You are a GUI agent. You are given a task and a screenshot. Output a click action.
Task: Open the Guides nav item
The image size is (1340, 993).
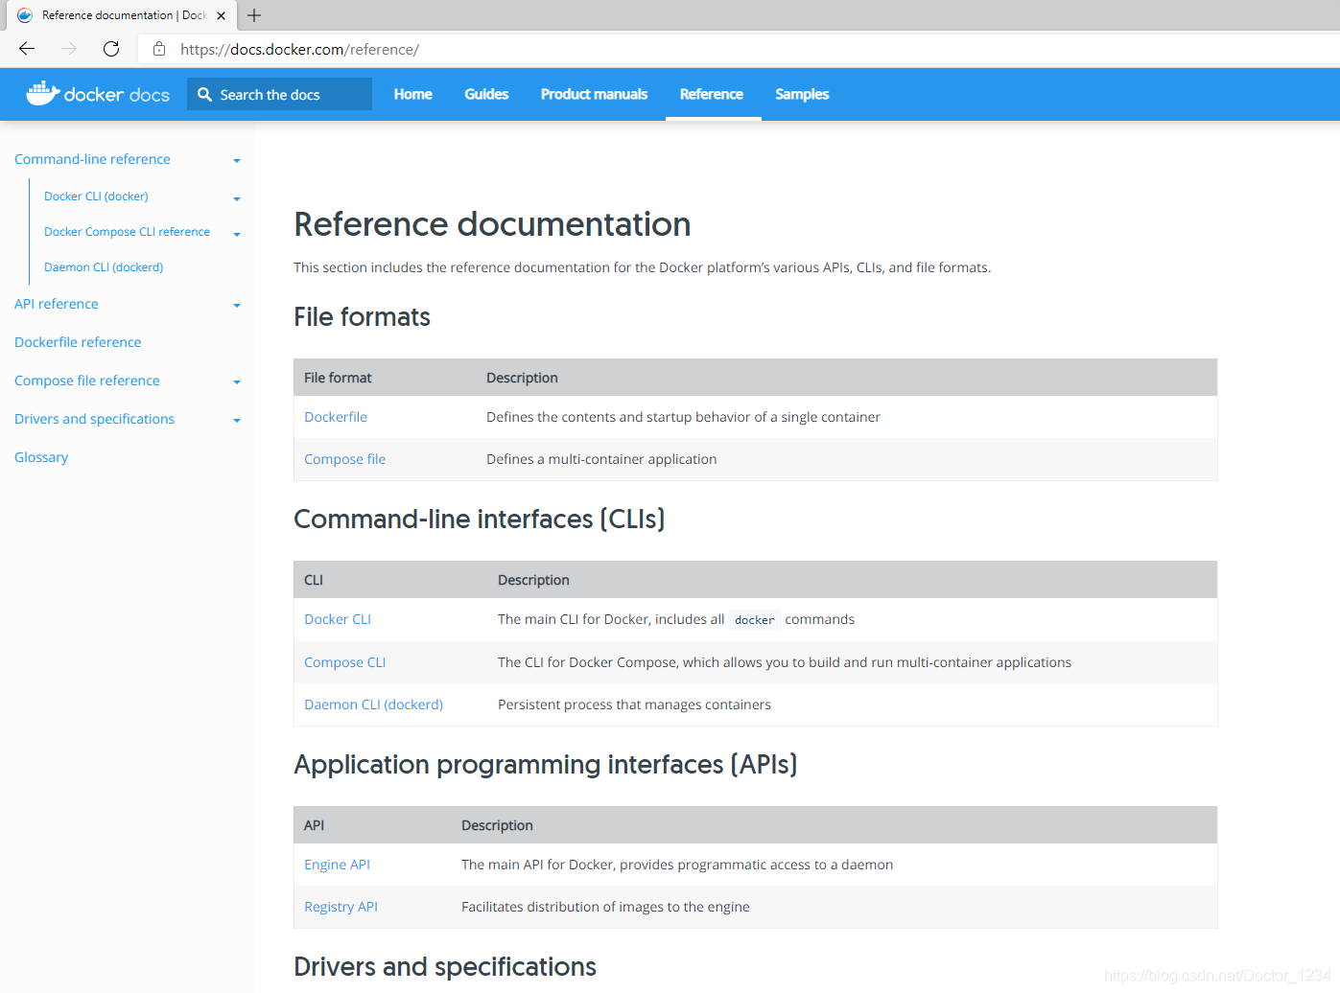(486, 94)
